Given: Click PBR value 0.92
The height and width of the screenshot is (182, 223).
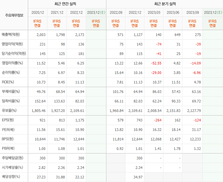Looking at the screenshot, I should pyautogui.click(x=120, y=149).
